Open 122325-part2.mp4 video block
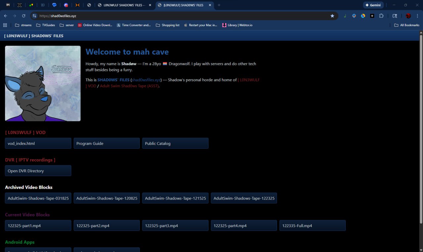423x252 pixels. pyautogui.click(x=106, y=226)
